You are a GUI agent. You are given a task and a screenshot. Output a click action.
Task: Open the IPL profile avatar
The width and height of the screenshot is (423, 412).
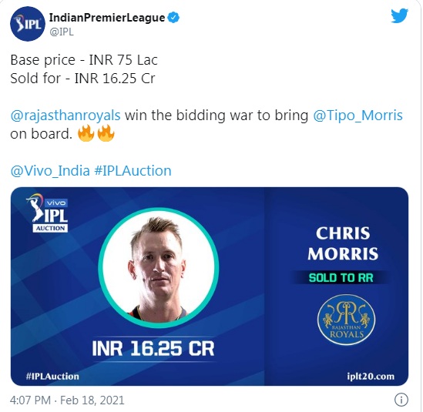(28, 24)
